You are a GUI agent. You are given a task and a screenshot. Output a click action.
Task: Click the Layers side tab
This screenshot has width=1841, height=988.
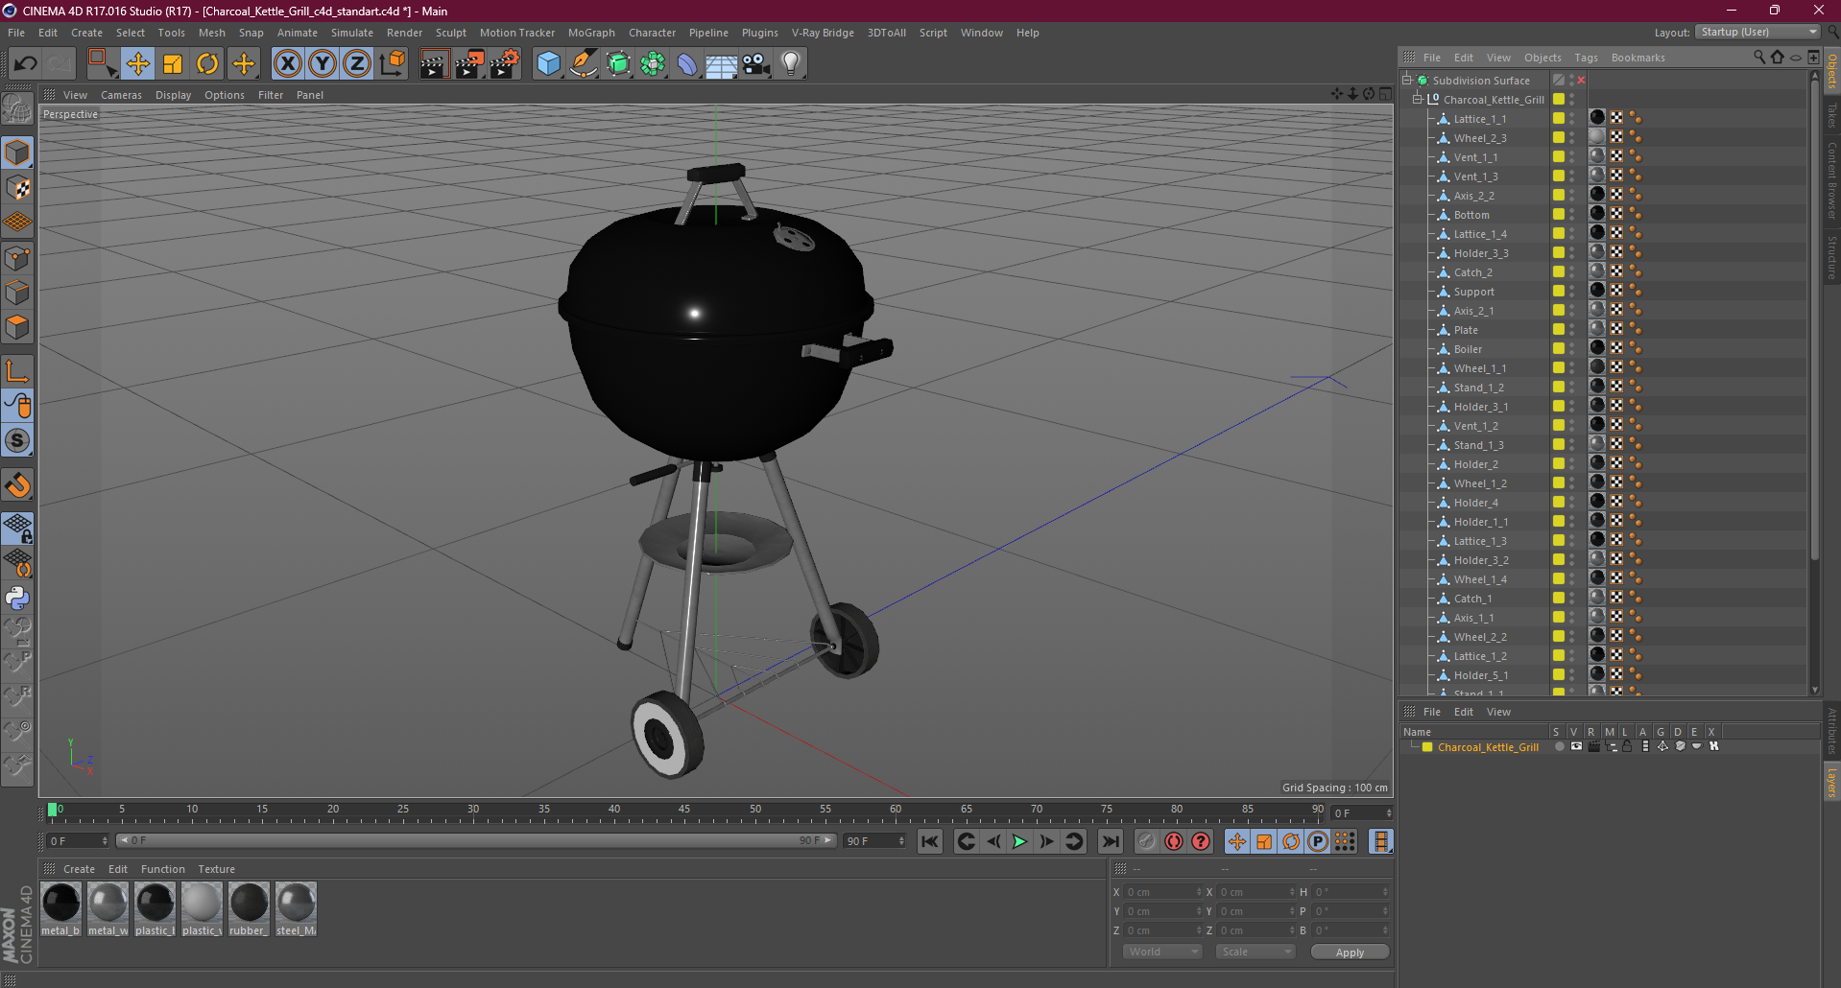pyautogui.click(x=1831, y=781)
